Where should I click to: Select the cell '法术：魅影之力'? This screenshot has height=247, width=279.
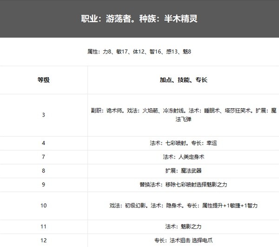[x=184, y=227]
